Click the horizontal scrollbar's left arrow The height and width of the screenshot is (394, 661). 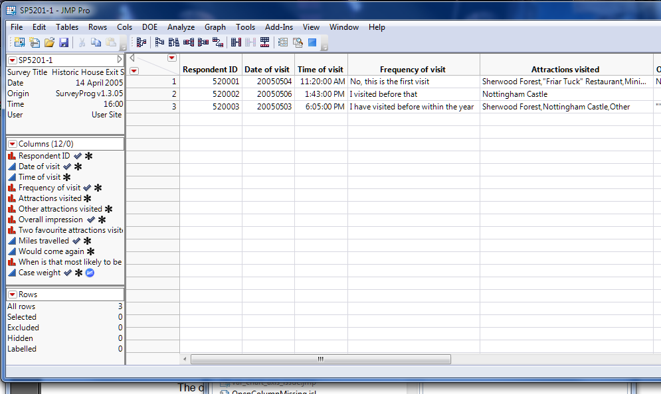coord(185,359)
